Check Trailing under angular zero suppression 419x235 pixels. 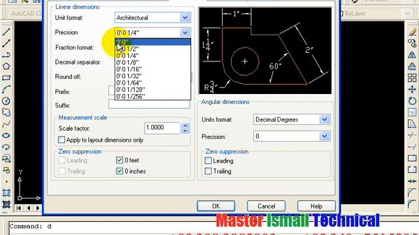click(x=208, y=171)
